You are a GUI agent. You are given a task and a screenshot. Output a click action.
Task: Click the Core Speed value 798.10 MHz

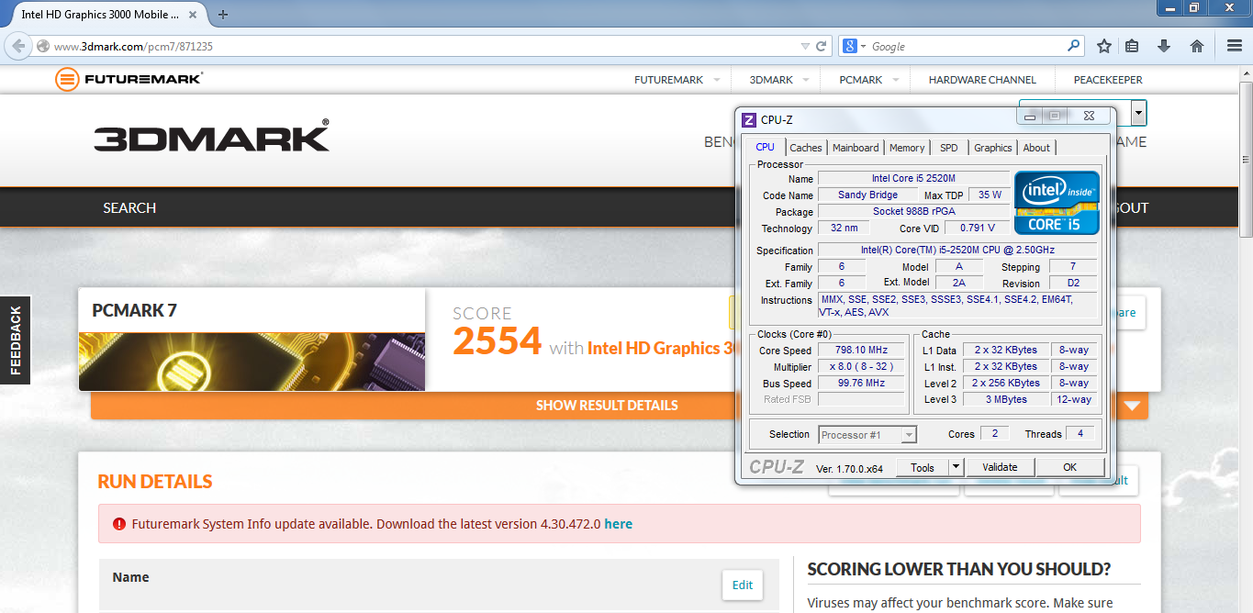tap(860, 351)
